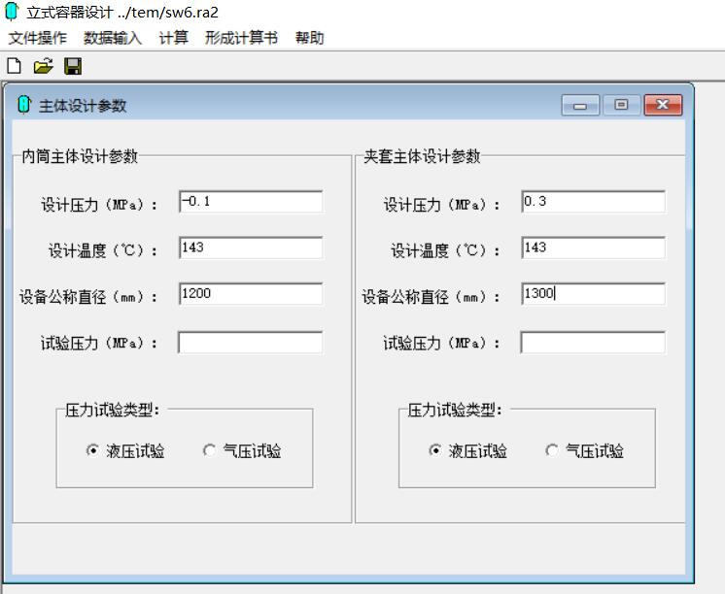Image resolution: width=725 pixels, height=594 pixels.
Task: Click the 压力试验类型 label in the 夹套 group
Action: pos(455,410)
